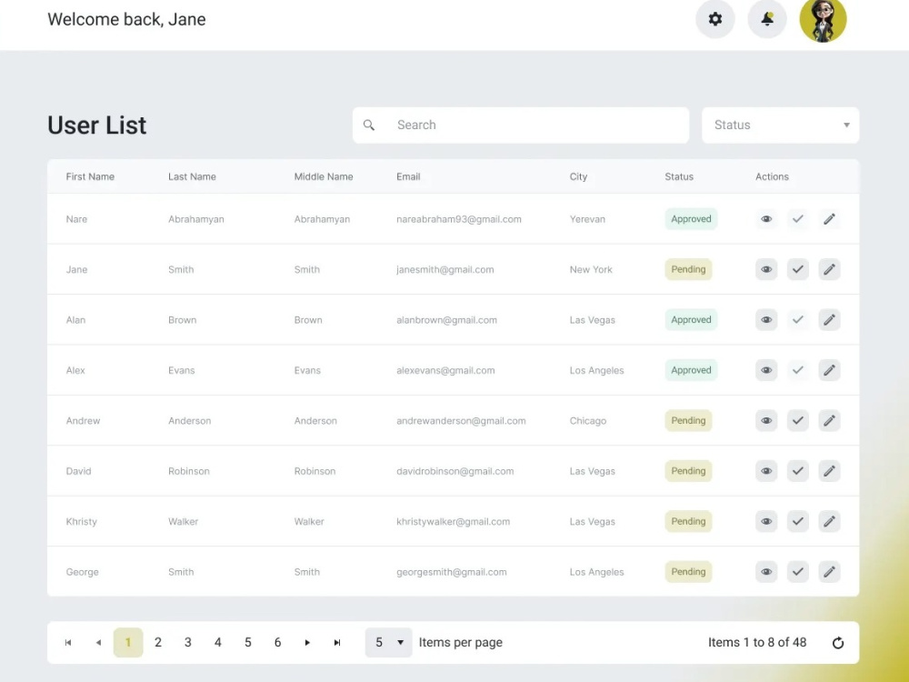Edit David Robinson's record
The image size is (909, 682).
tap(829, 471)
